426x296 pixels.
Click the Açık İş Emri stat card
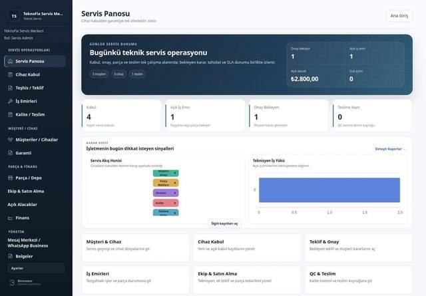[205, 116]
